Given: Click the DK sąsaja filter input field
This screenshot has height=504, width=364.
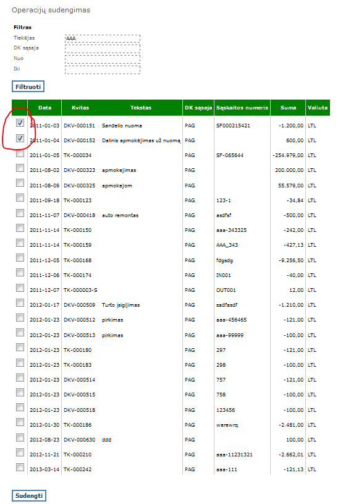Looking at the screenshot, I should click(103, 49).
